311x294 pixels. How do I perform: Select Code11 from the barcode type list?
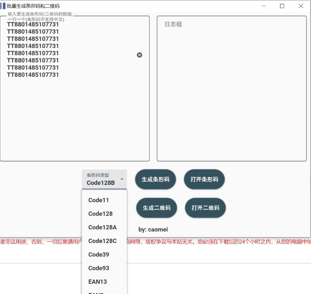[x=104, y=200]
